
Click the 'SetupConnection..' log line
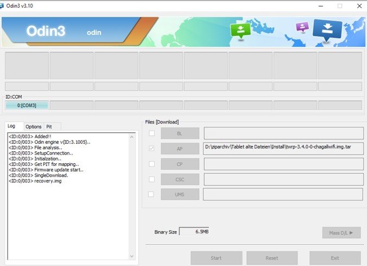[x=41, y=153]
